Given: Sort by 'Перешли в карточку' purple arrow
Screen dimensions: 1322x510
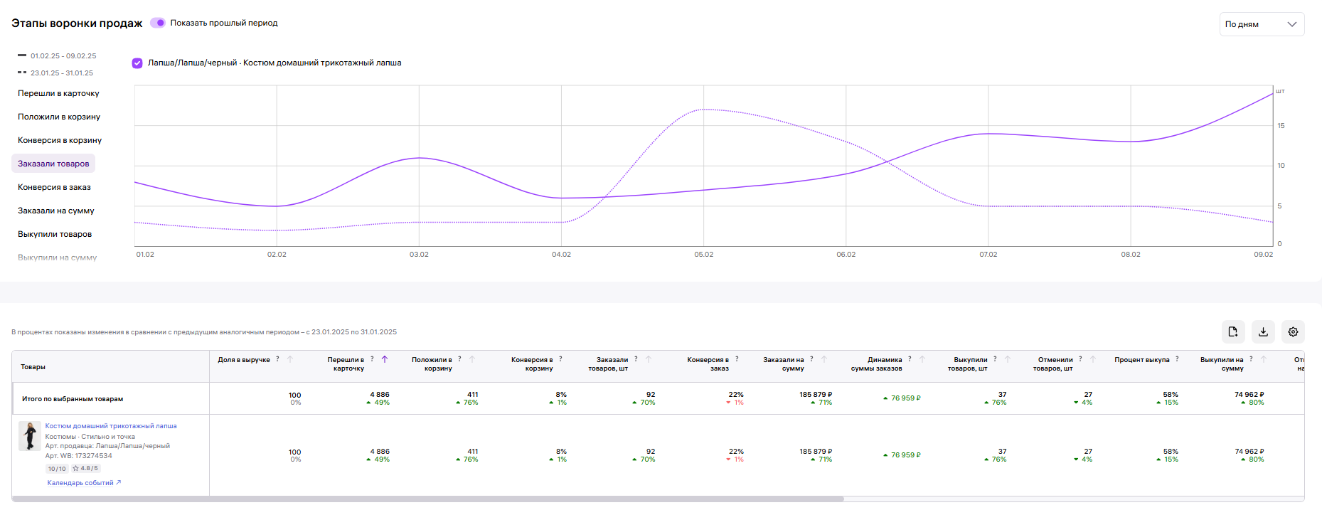Looking at the screenshot, I should 385,359.
